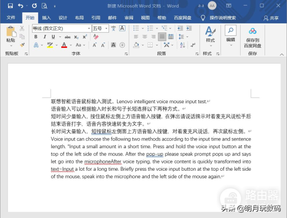Save the document with the floppy disk icon
The height and width of the screenshot is (218, 287).
pos(10,6)
